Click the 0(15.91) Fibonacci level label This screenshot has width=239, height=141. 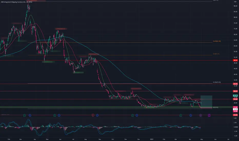tap(215, 107)
